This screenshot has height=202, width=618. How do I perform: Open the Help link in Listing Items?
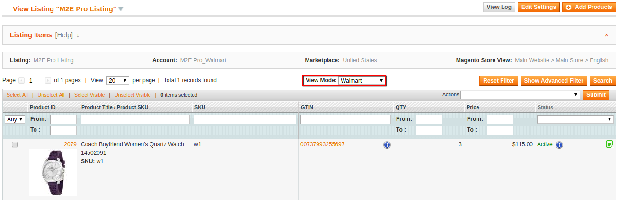point(64,35)
